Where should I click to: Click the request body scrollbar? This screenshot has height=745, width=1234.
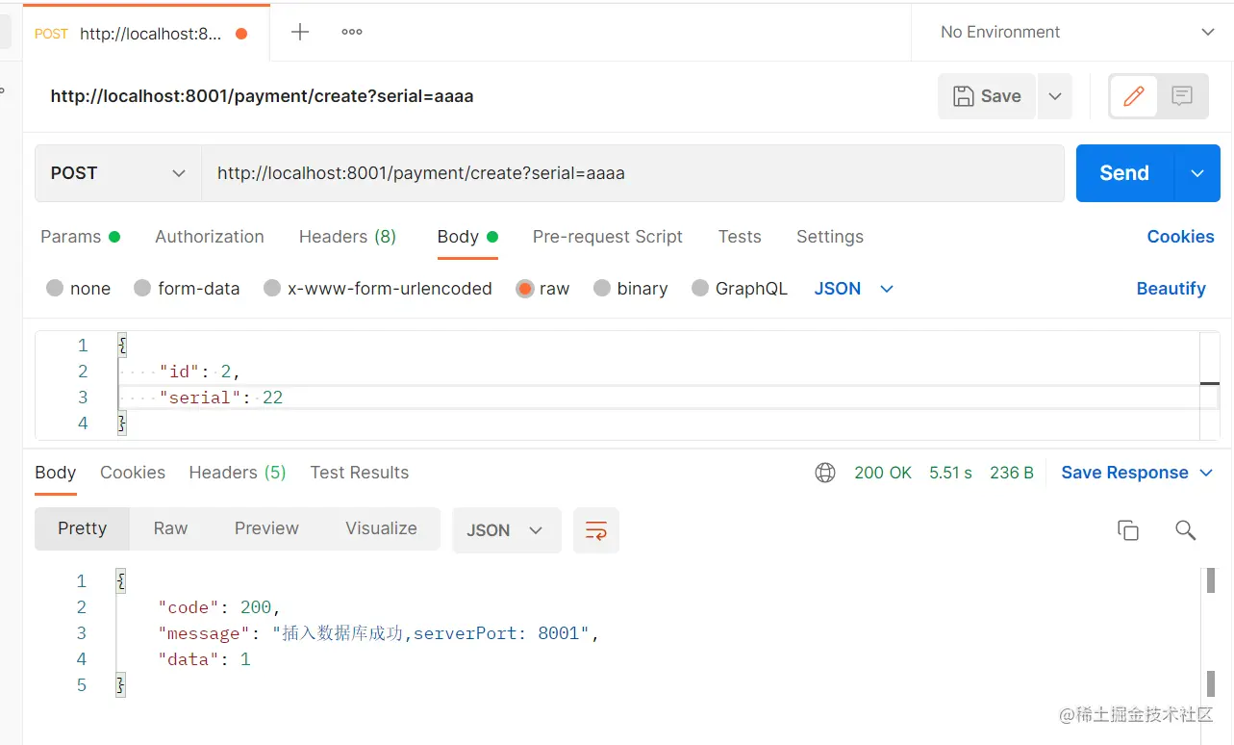1210,384
